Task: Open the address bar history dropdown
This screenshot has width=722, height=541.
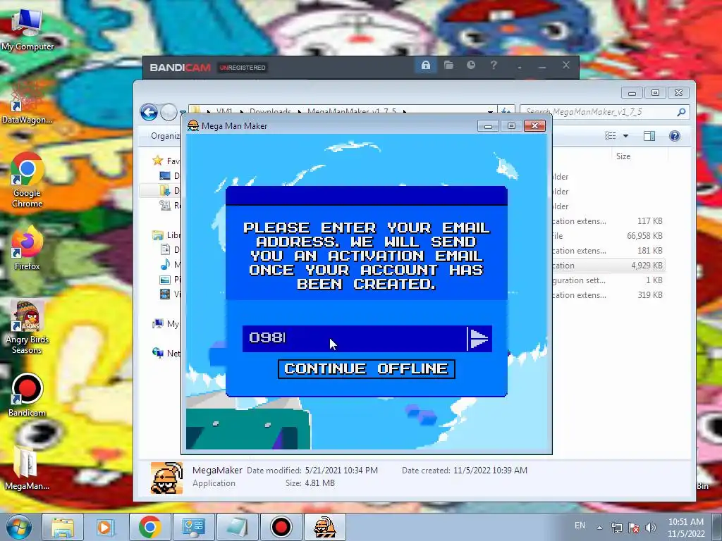Action: click(x=491, y=111)
